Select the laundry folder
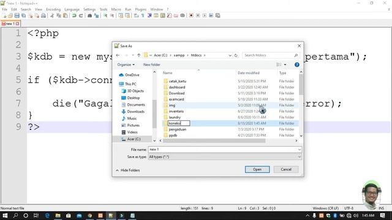This screenshot has height=220, width=392. click(175, 117)
